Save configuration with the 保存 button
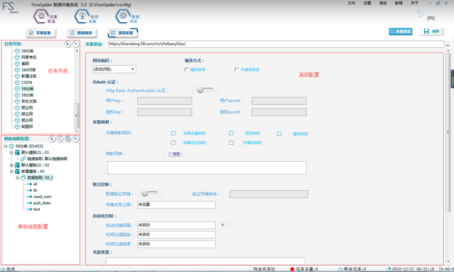Screen dimensions: 454x272 coord(431,31)
